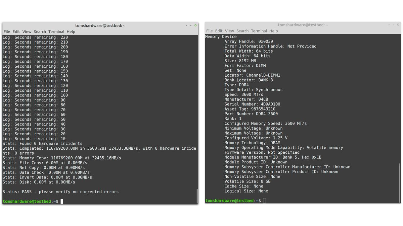Open Terminal menu in left terminal window
The width and height of the screenshot is (403, 226).
pos(56,31)
